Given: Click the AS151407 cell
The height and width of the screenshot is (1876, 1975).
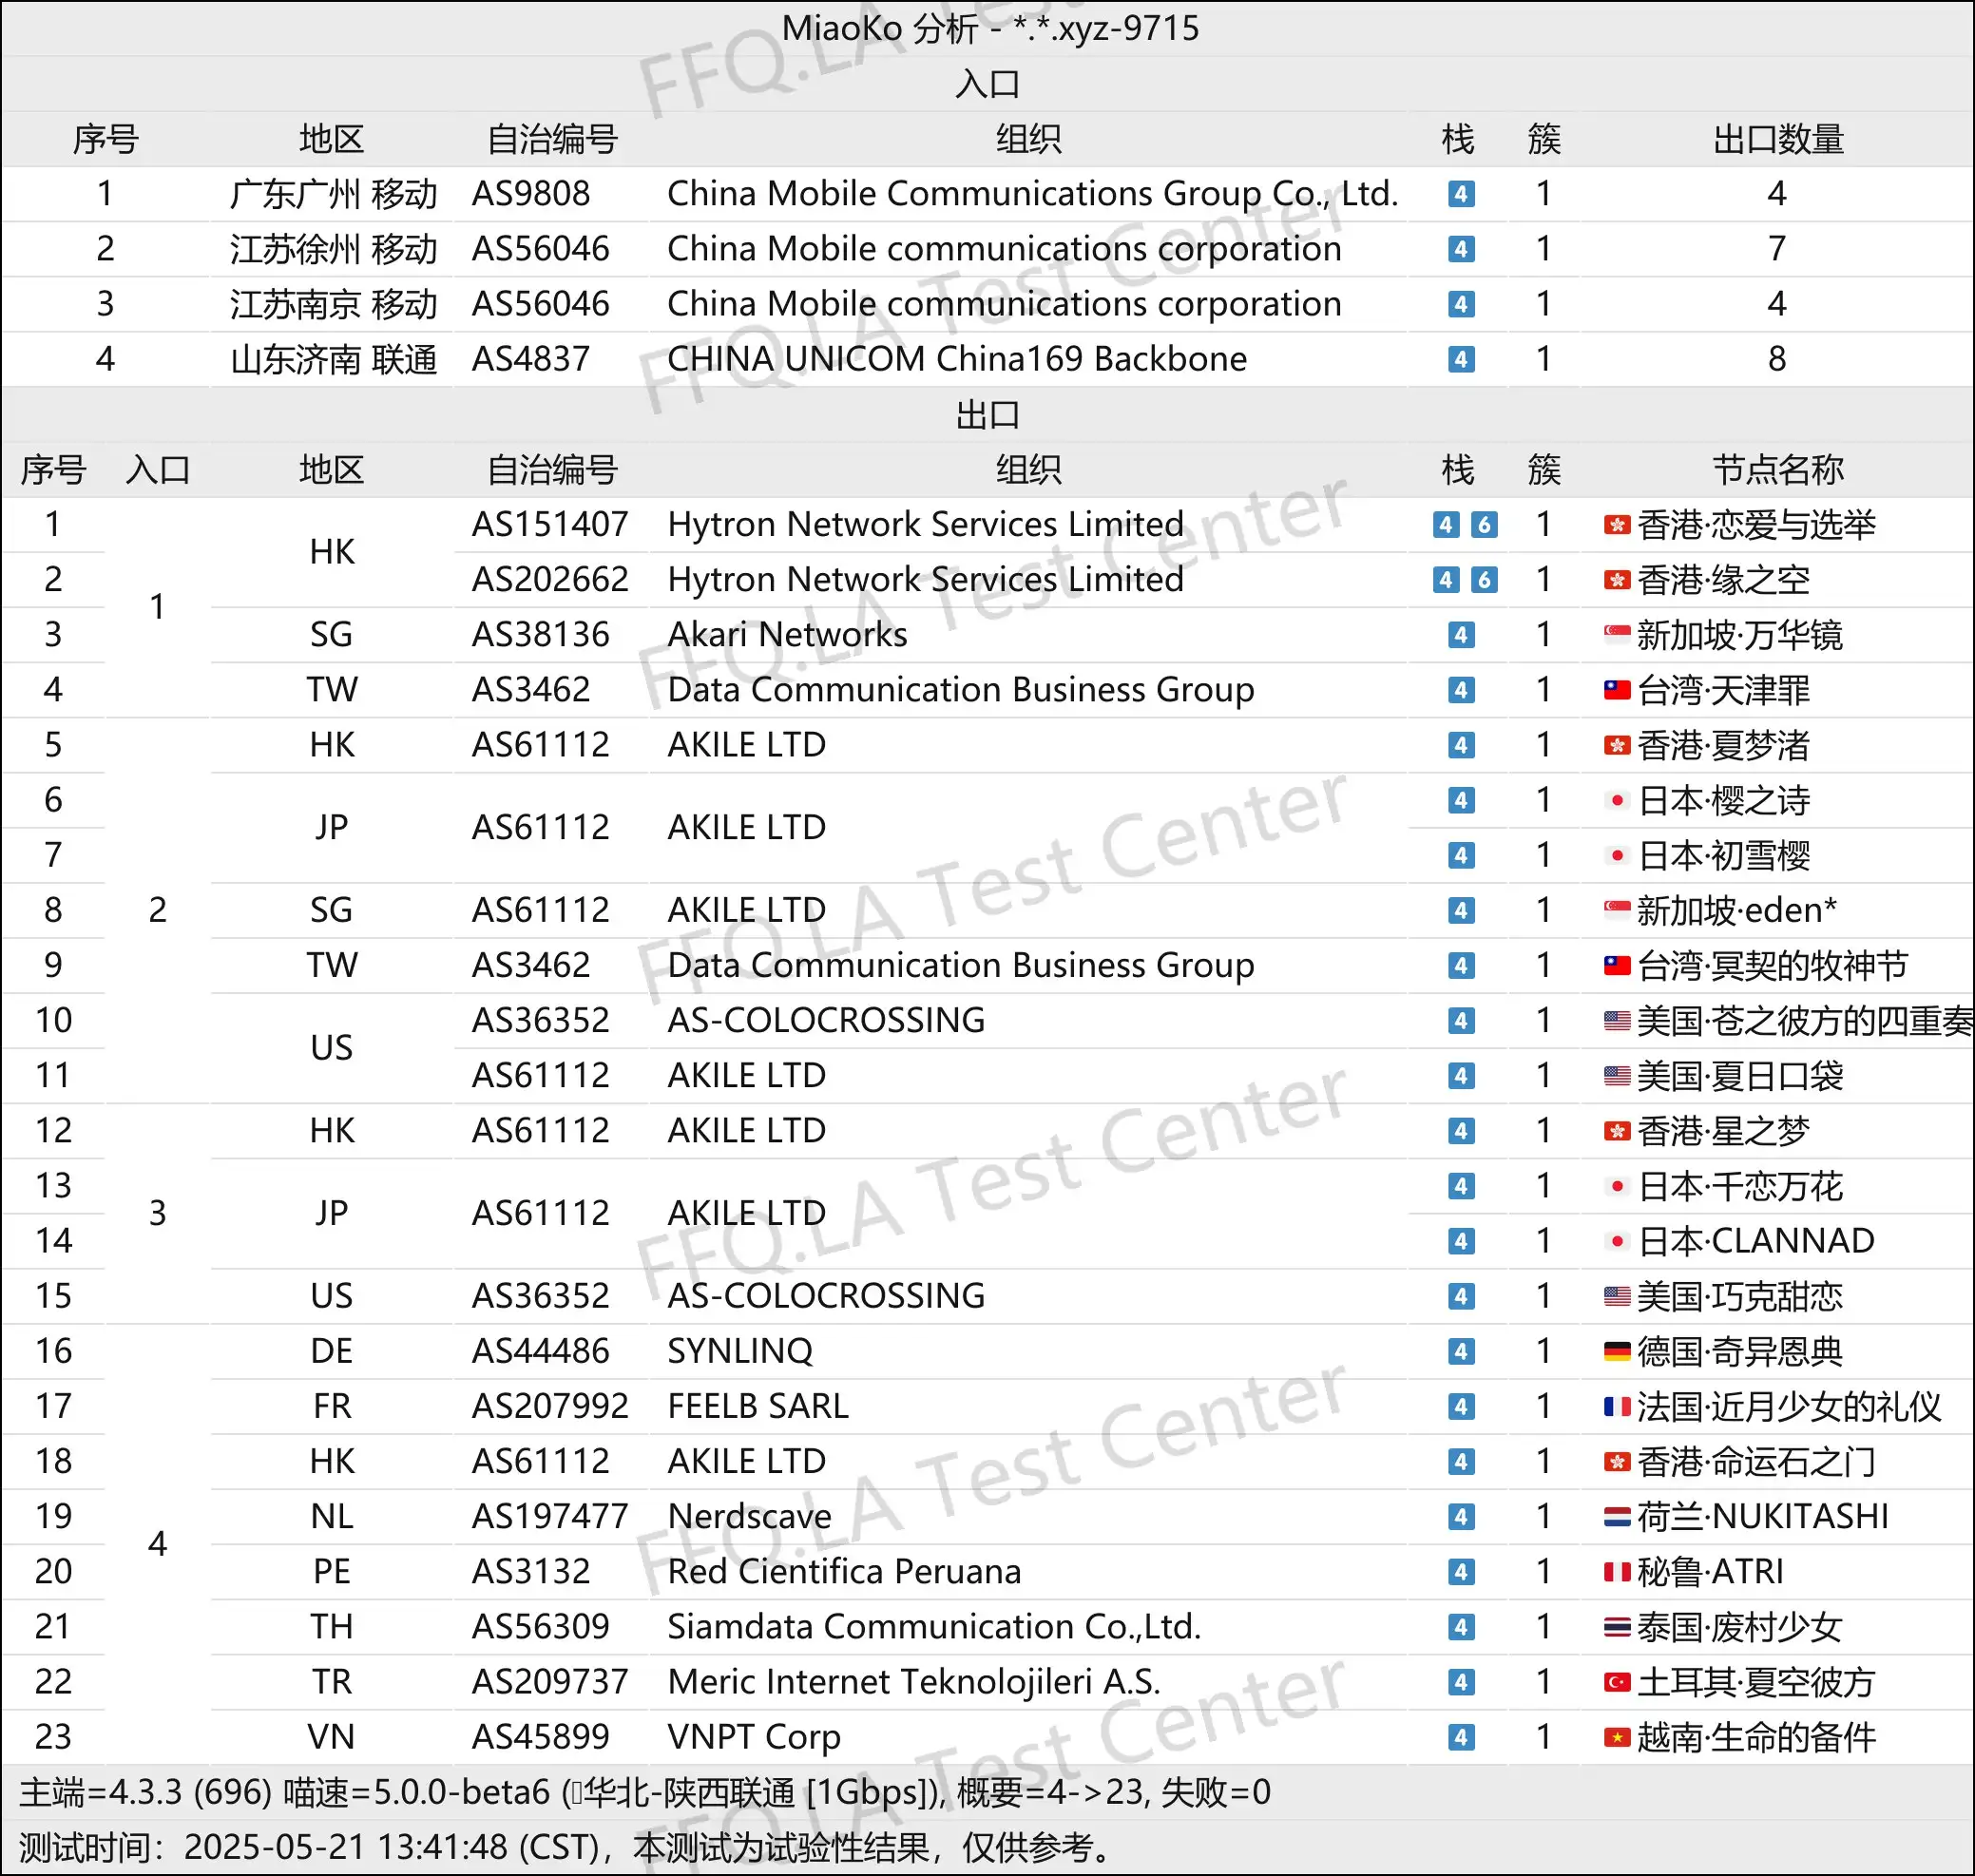Looking at the screenshot, I should pos(550,525).
